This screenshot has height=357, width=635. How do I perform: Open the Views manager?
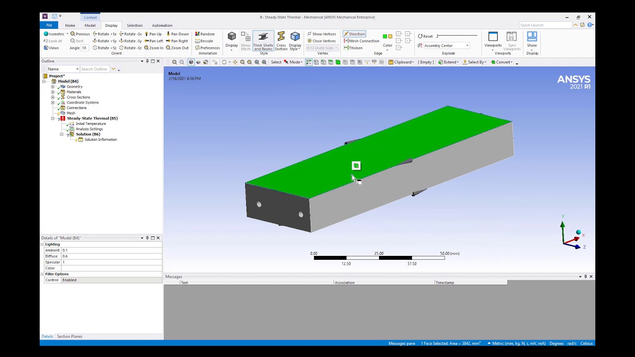51,48
